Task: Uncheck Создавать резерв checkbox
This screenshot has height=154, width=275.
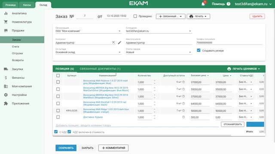Action: pos(199,50)
